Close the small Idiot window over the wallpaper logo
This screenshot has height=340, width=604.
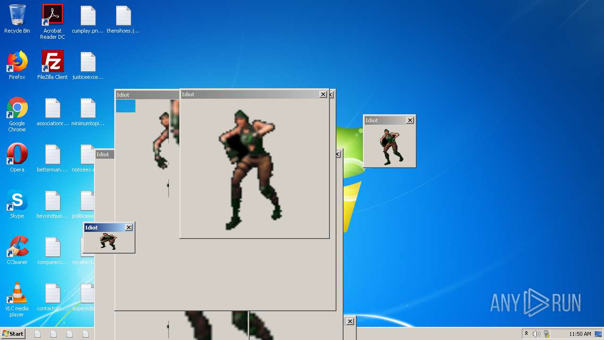coord(410,120)
